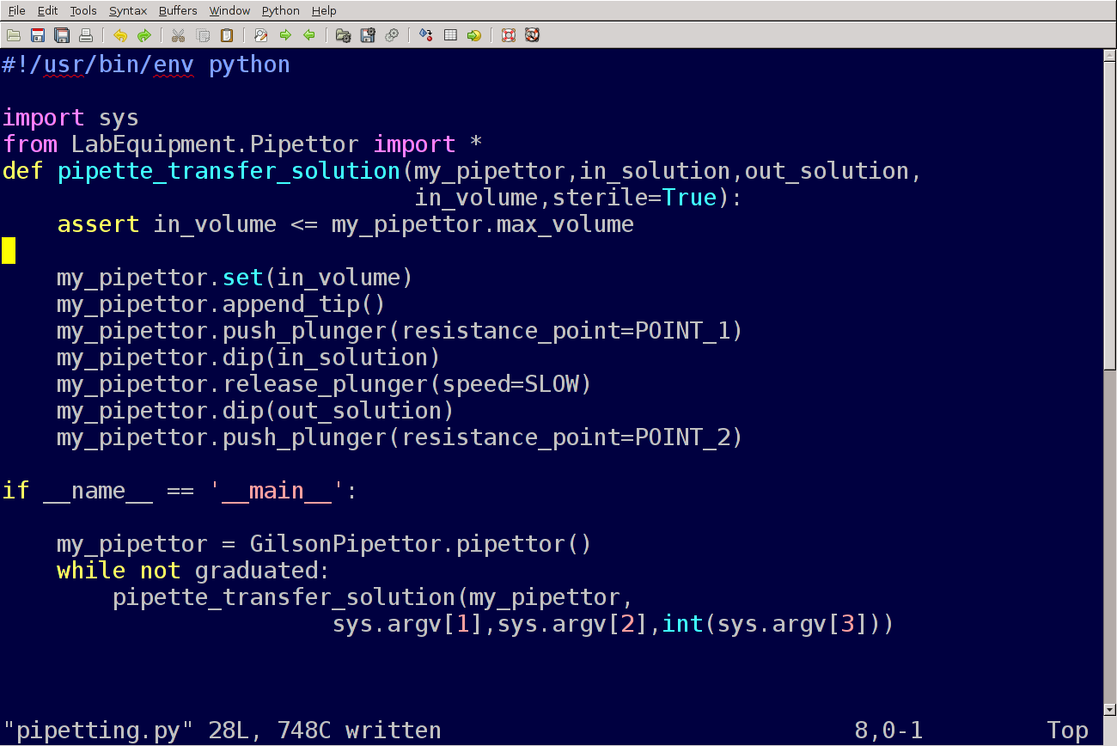Open Vim help via lifebuoy icon
The height and width of the screenshot is (746, 1117).
pos(509,35)
